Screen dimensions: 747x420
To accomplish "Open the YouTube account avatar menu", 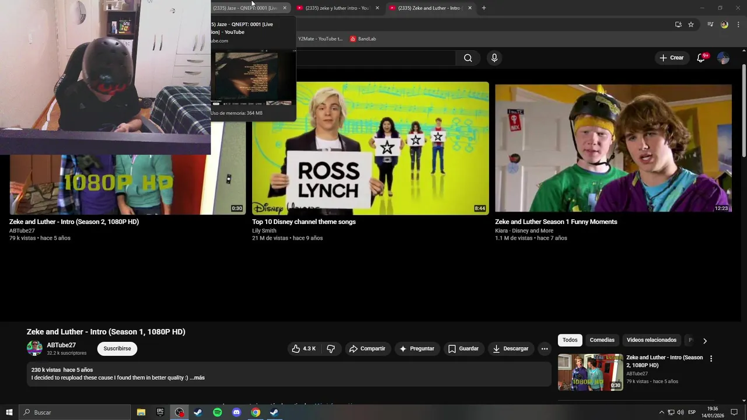I will click(x=723, y=58).
